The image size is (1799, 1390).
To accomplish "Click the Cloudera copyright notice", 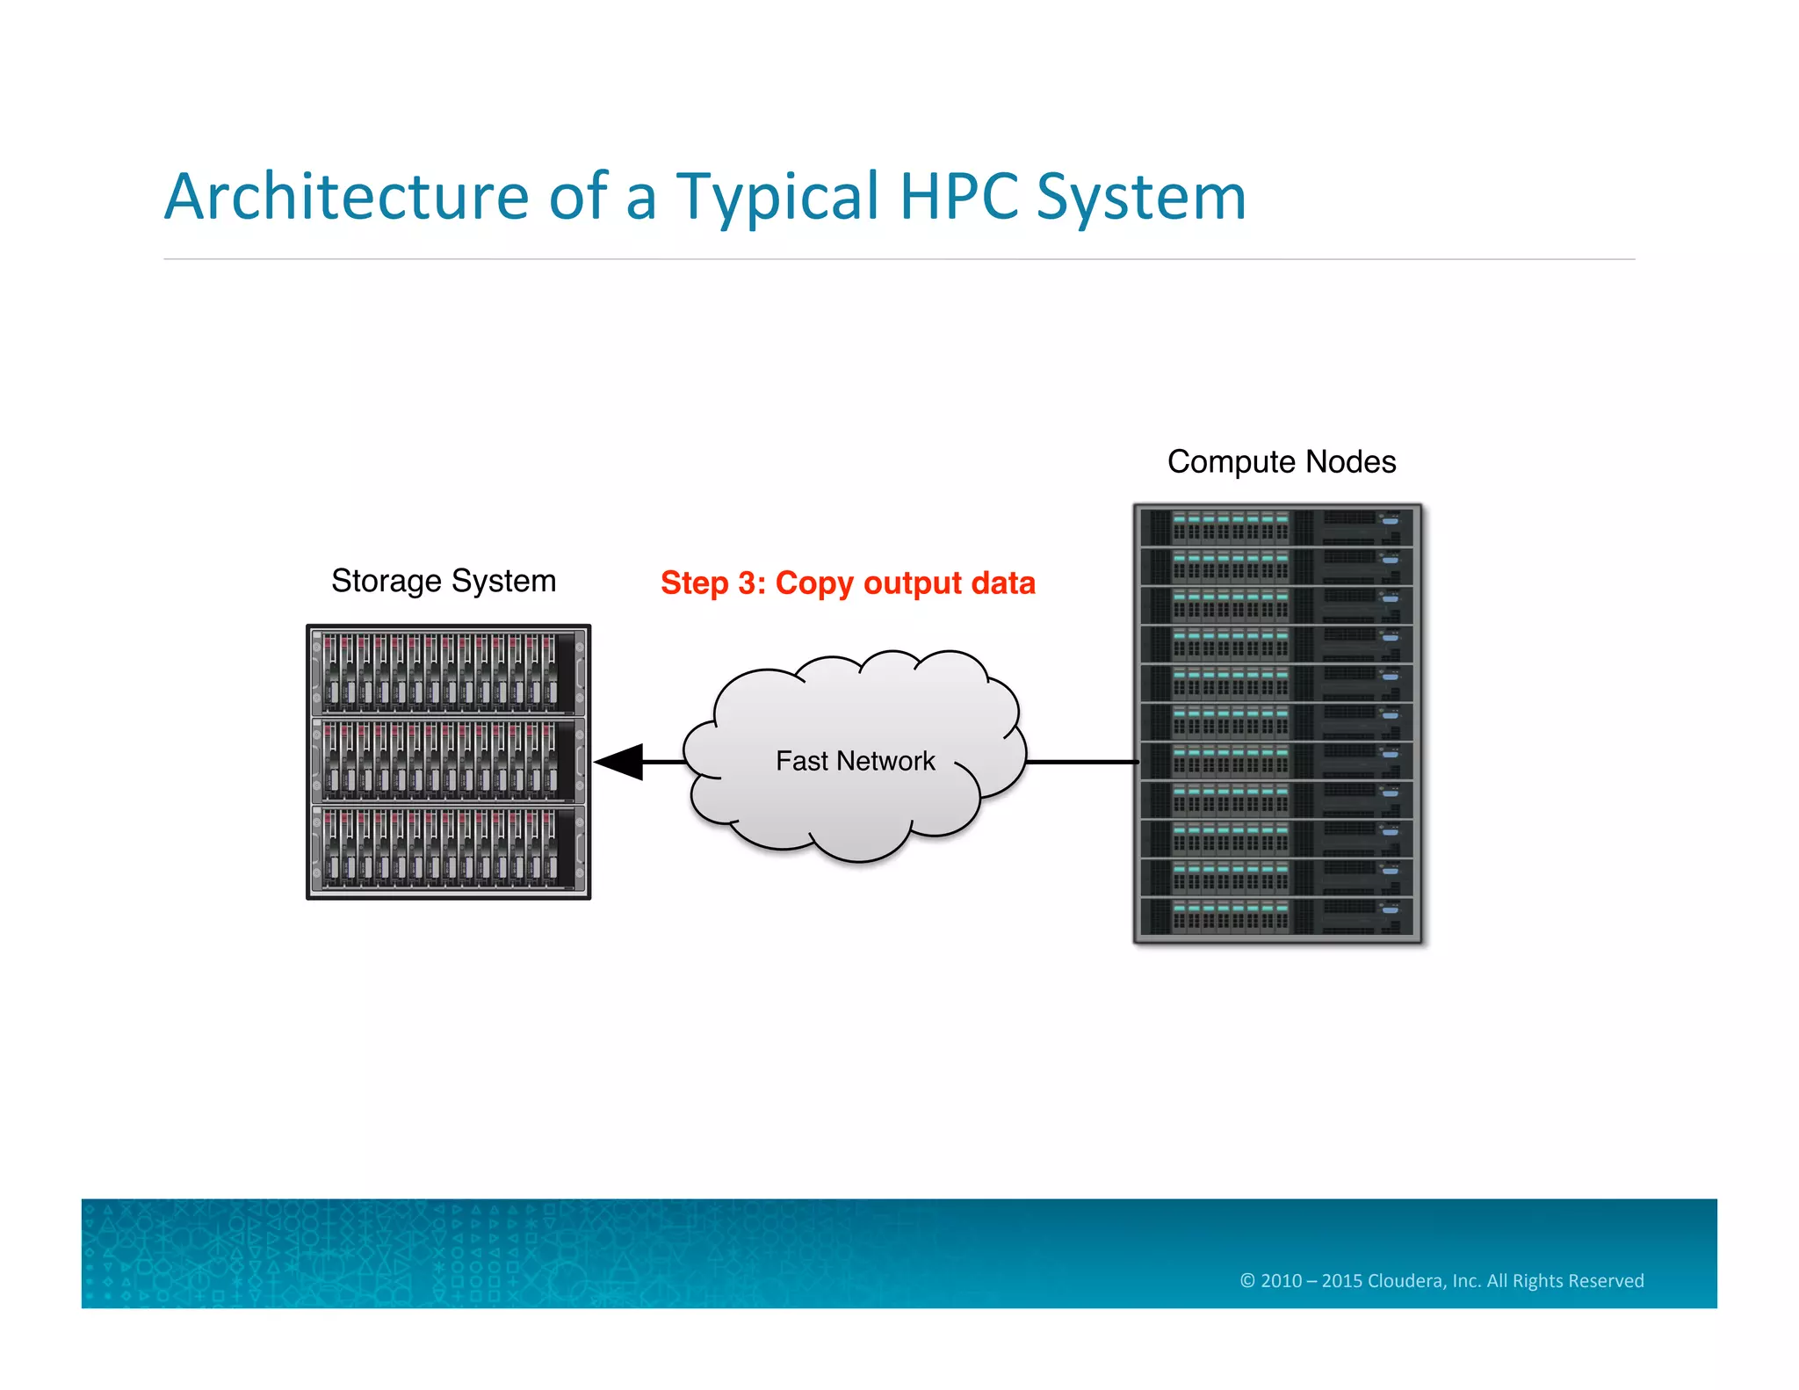I will [x=1441, y=1281].
